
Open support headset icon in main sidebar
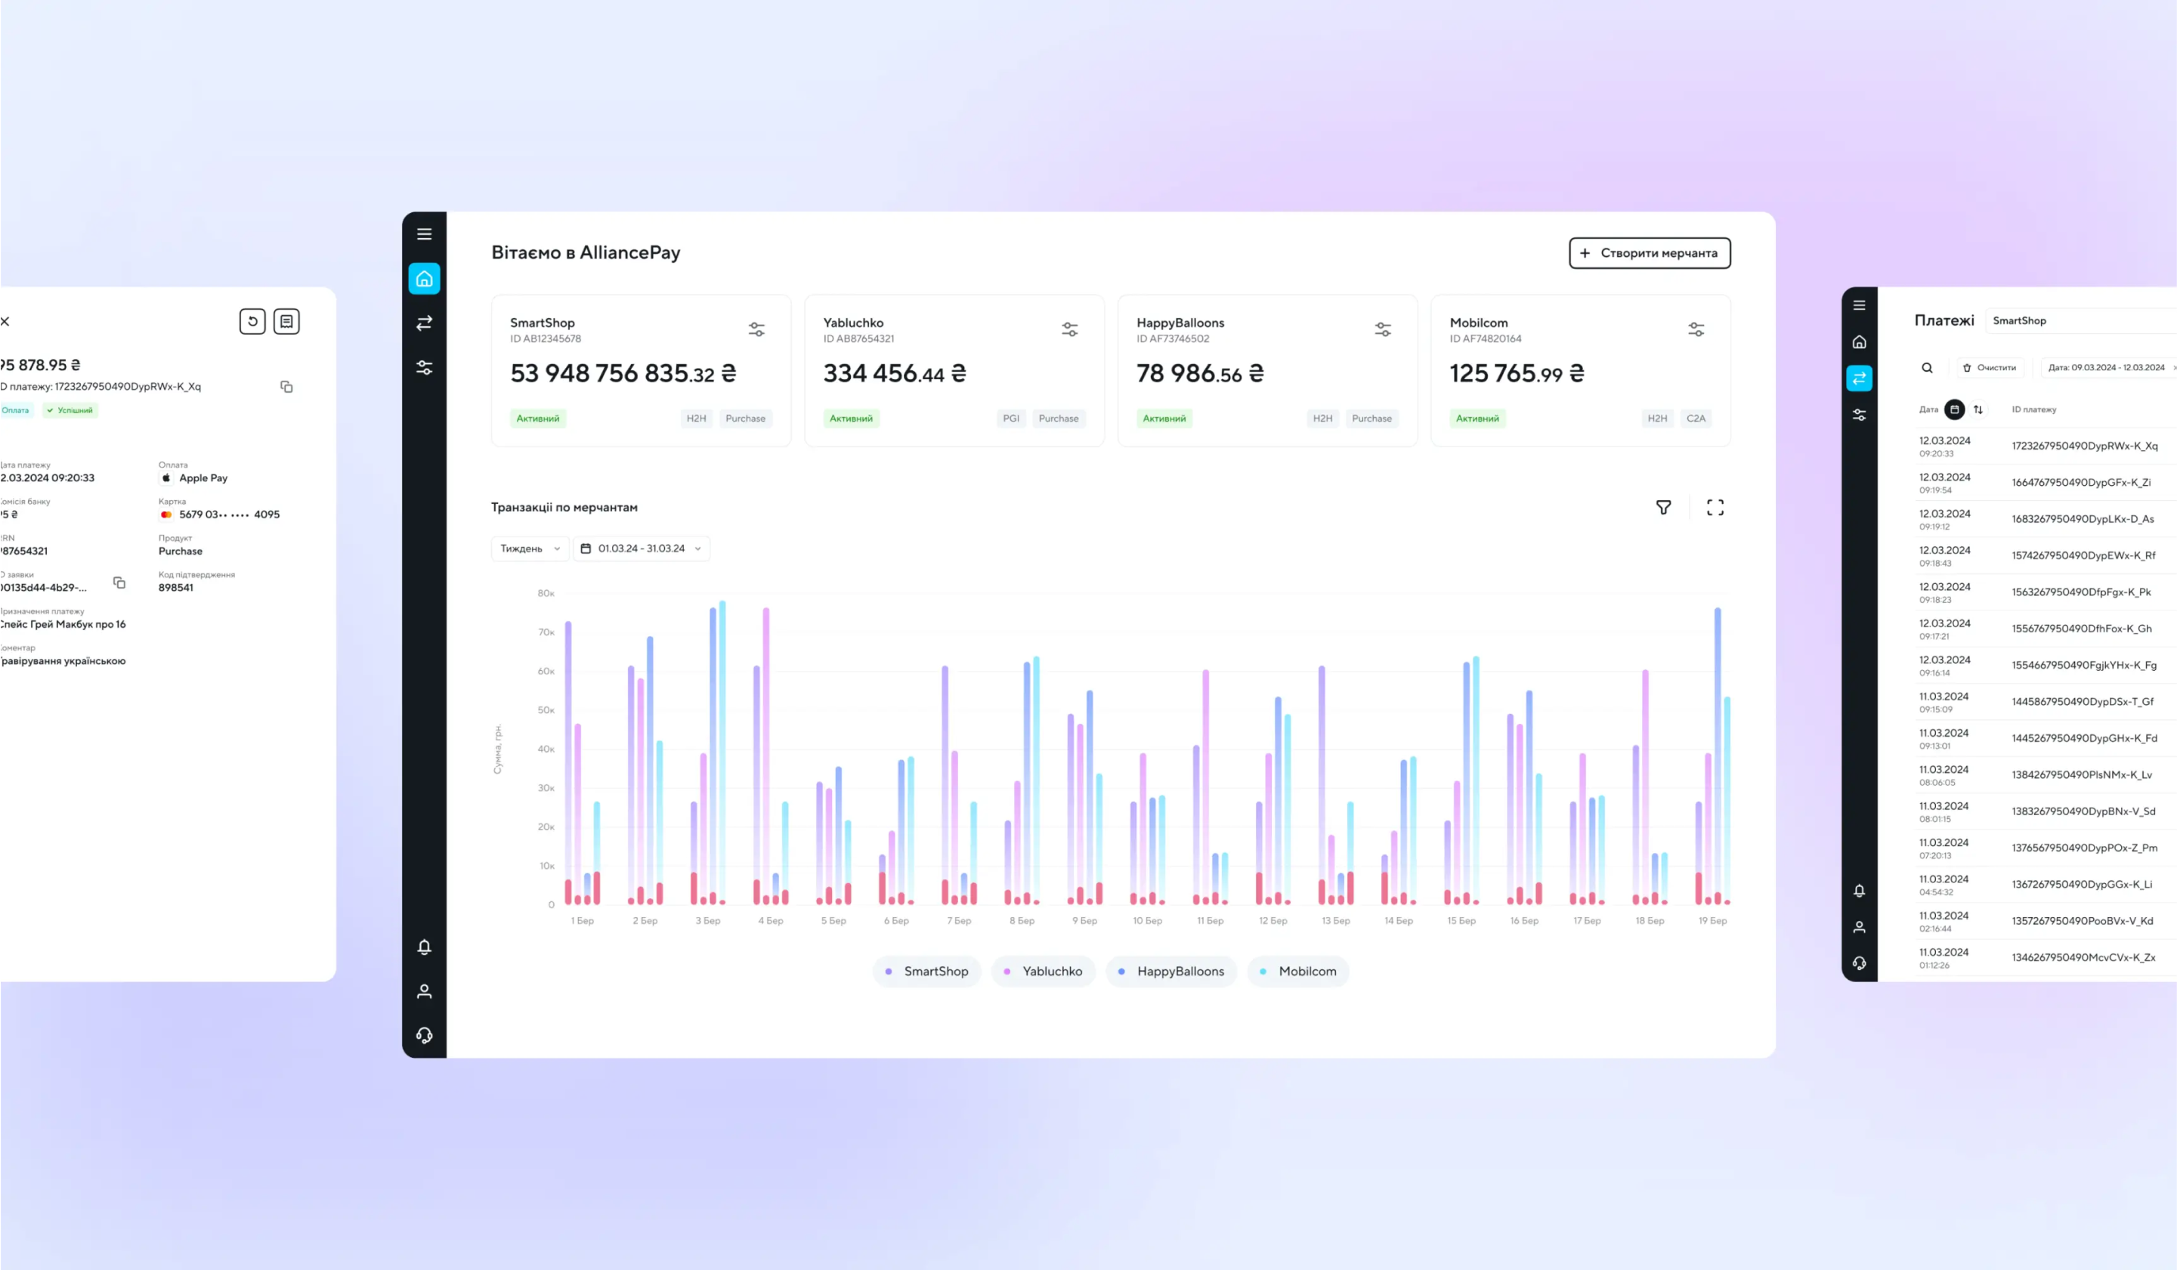424,1035
